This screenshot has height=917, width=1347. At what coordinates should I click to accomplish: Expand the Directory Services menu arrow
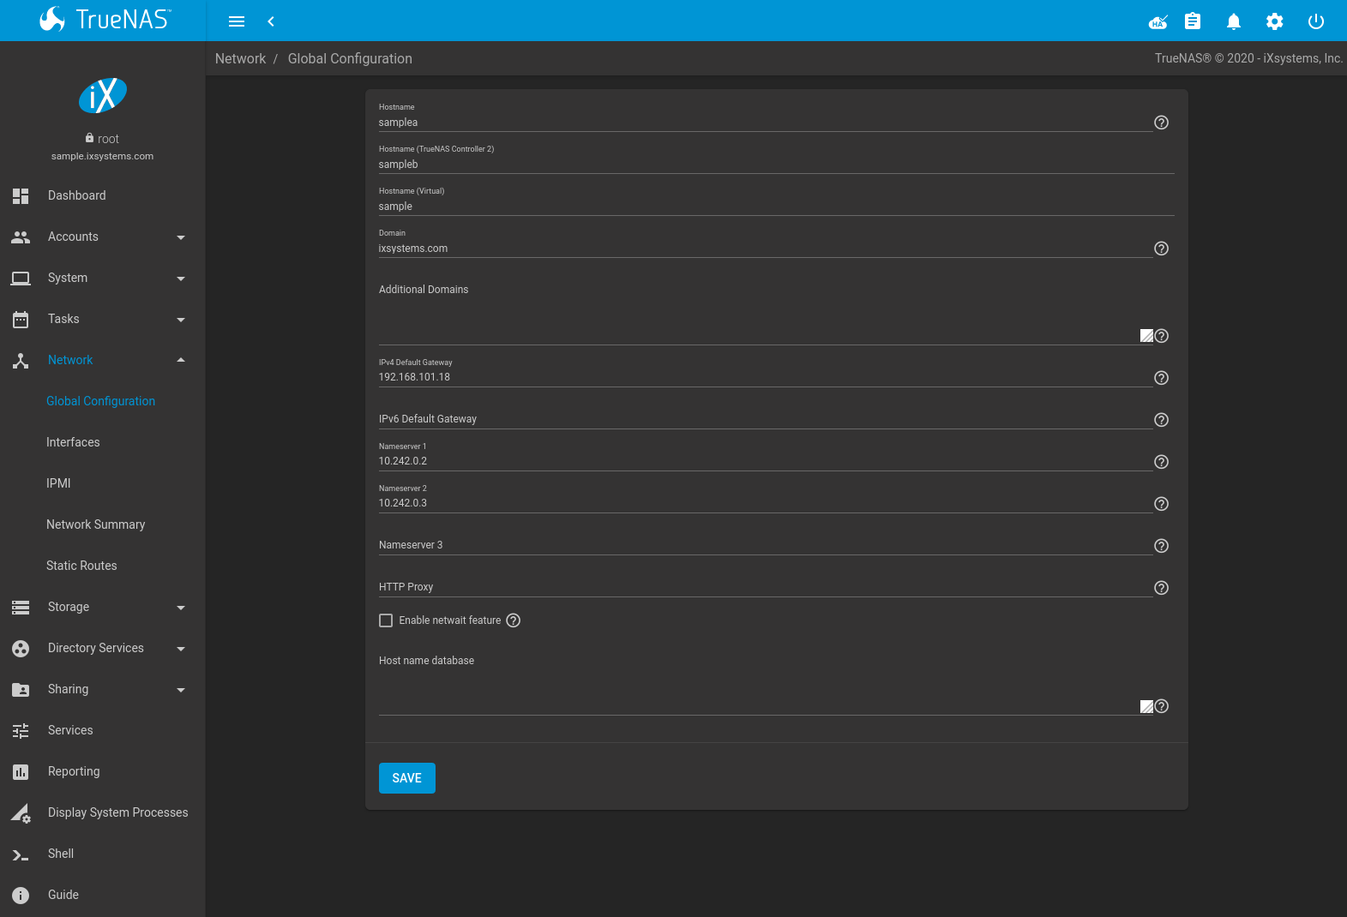point(181,649)
